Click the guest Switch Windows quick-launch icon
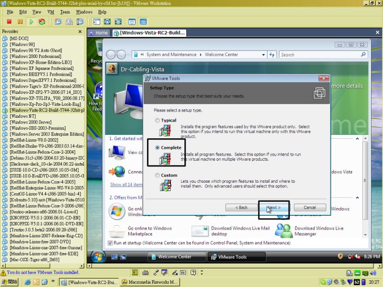383x287 pixels. point(123,257)
